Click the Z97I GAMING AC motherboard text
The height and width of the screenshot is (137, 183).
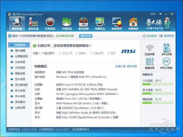point(87,89)
